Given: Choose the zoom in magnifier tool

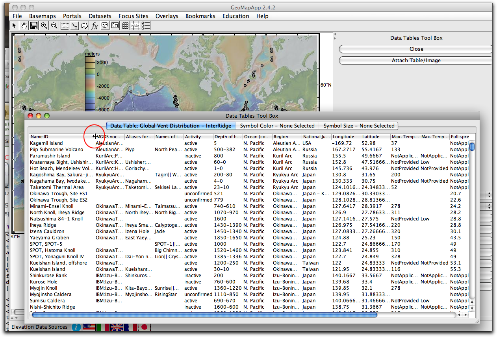Looking at the screenshot, I should click(x=44, y=26).
